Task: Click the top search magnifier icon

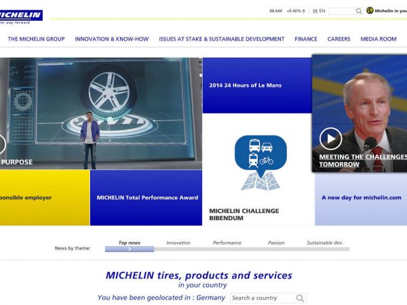Action: 359,11
